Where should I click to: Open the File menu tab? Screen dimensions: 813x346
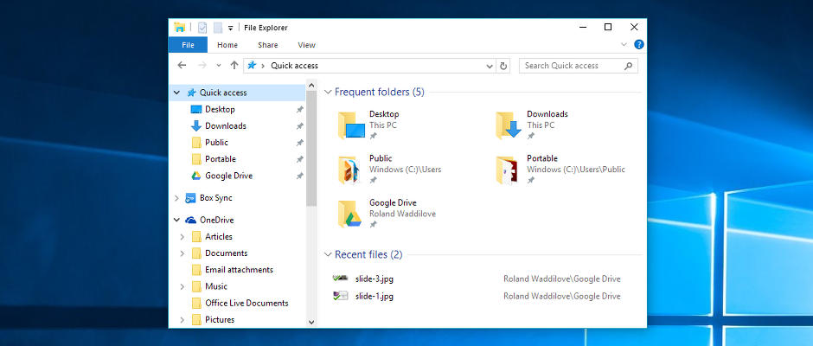pos(188,45)
